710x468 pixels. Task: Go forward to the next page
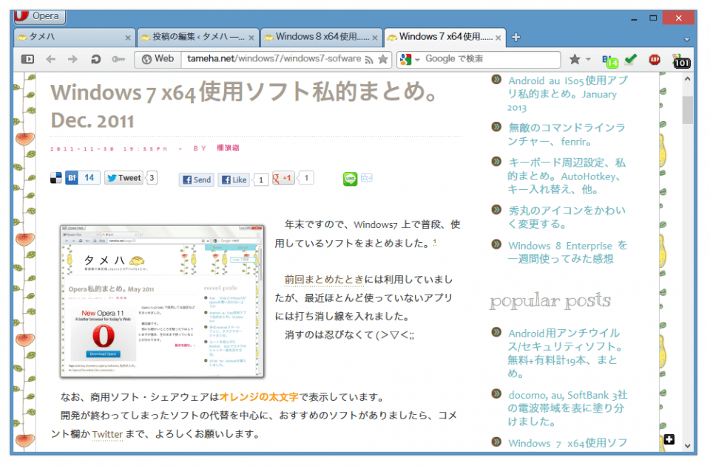pos(72,59)
